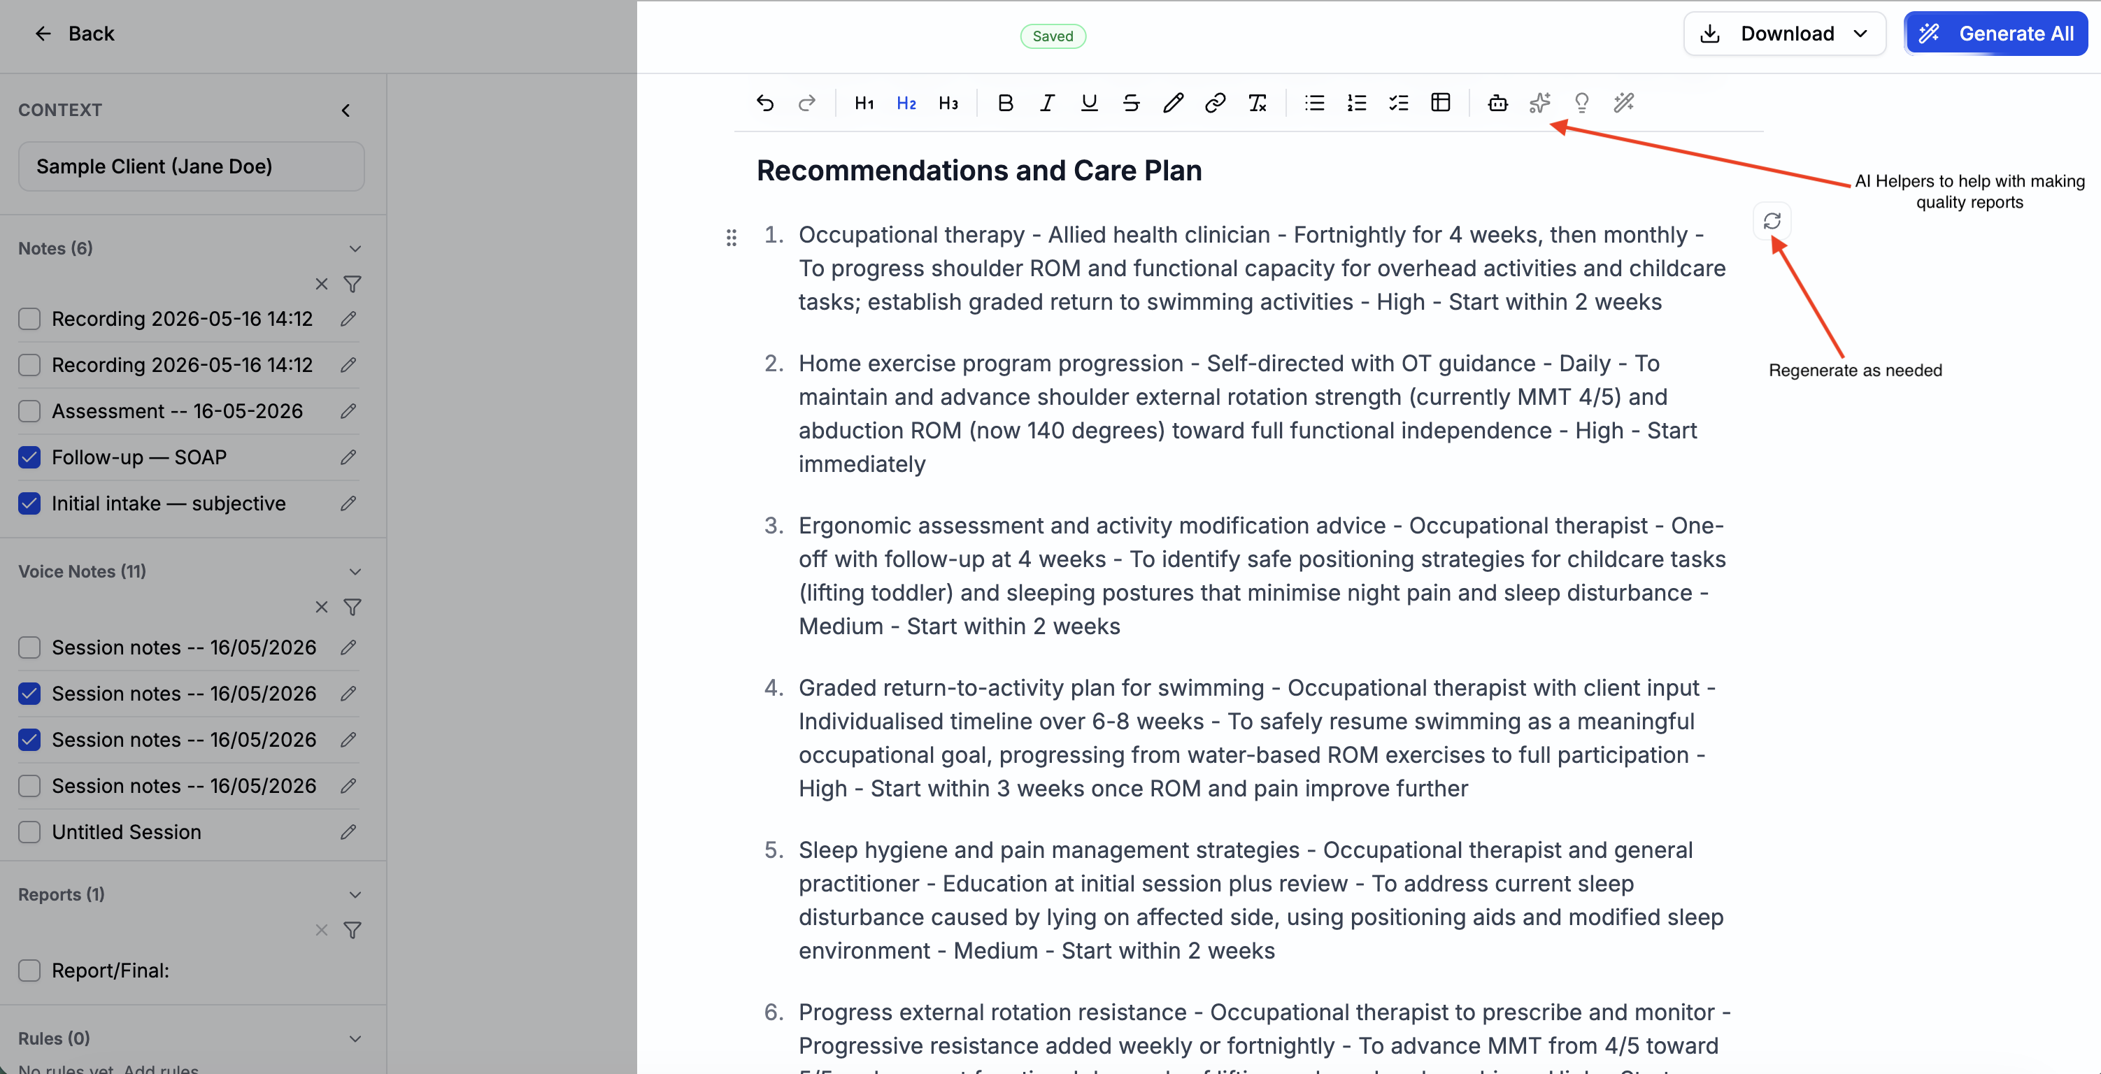Click the Home exercise program progression item

[x=1248, y=413]
